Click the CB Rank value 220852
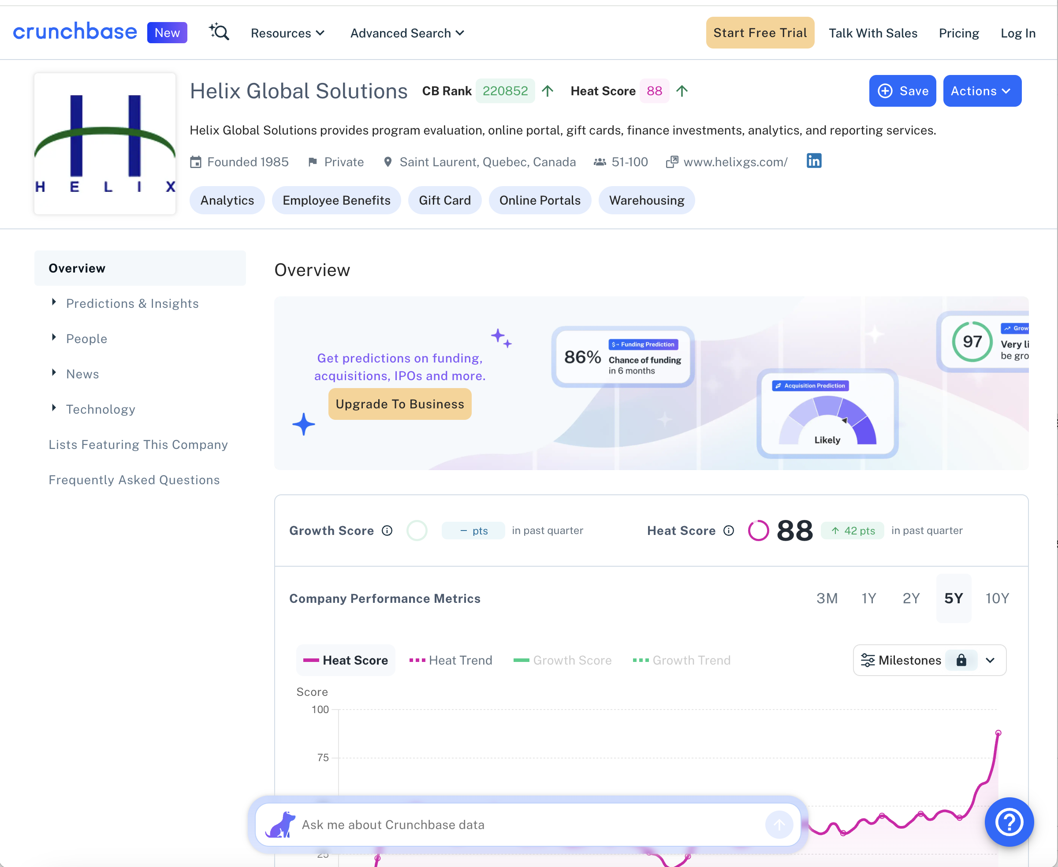 coord(505,91)
